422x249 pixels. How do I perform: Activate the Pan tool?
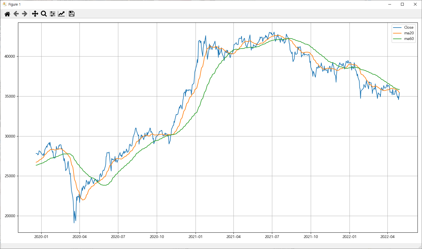(x=35, y=14)
